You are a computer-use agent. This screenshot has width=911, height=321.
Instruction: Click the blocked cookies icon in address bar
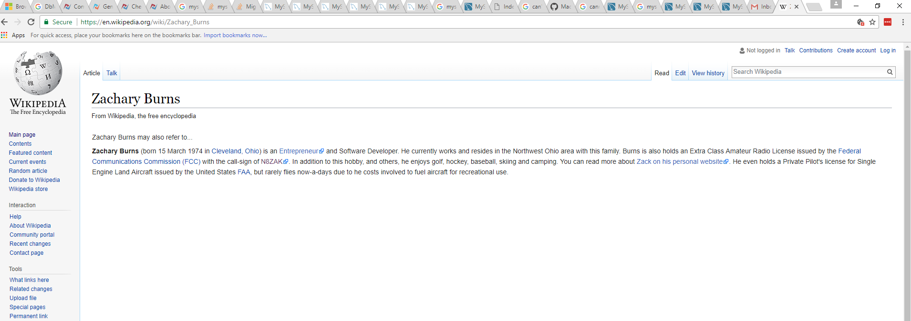pos(860,22)
